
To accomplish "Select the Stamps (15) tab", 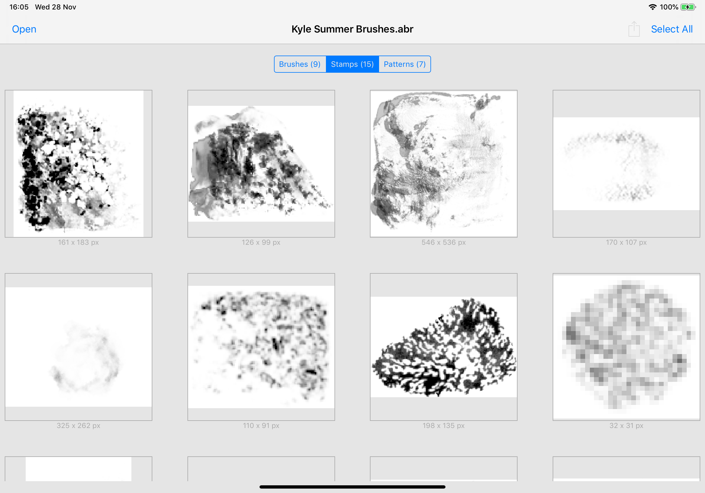I will click(x=352, y=64).
